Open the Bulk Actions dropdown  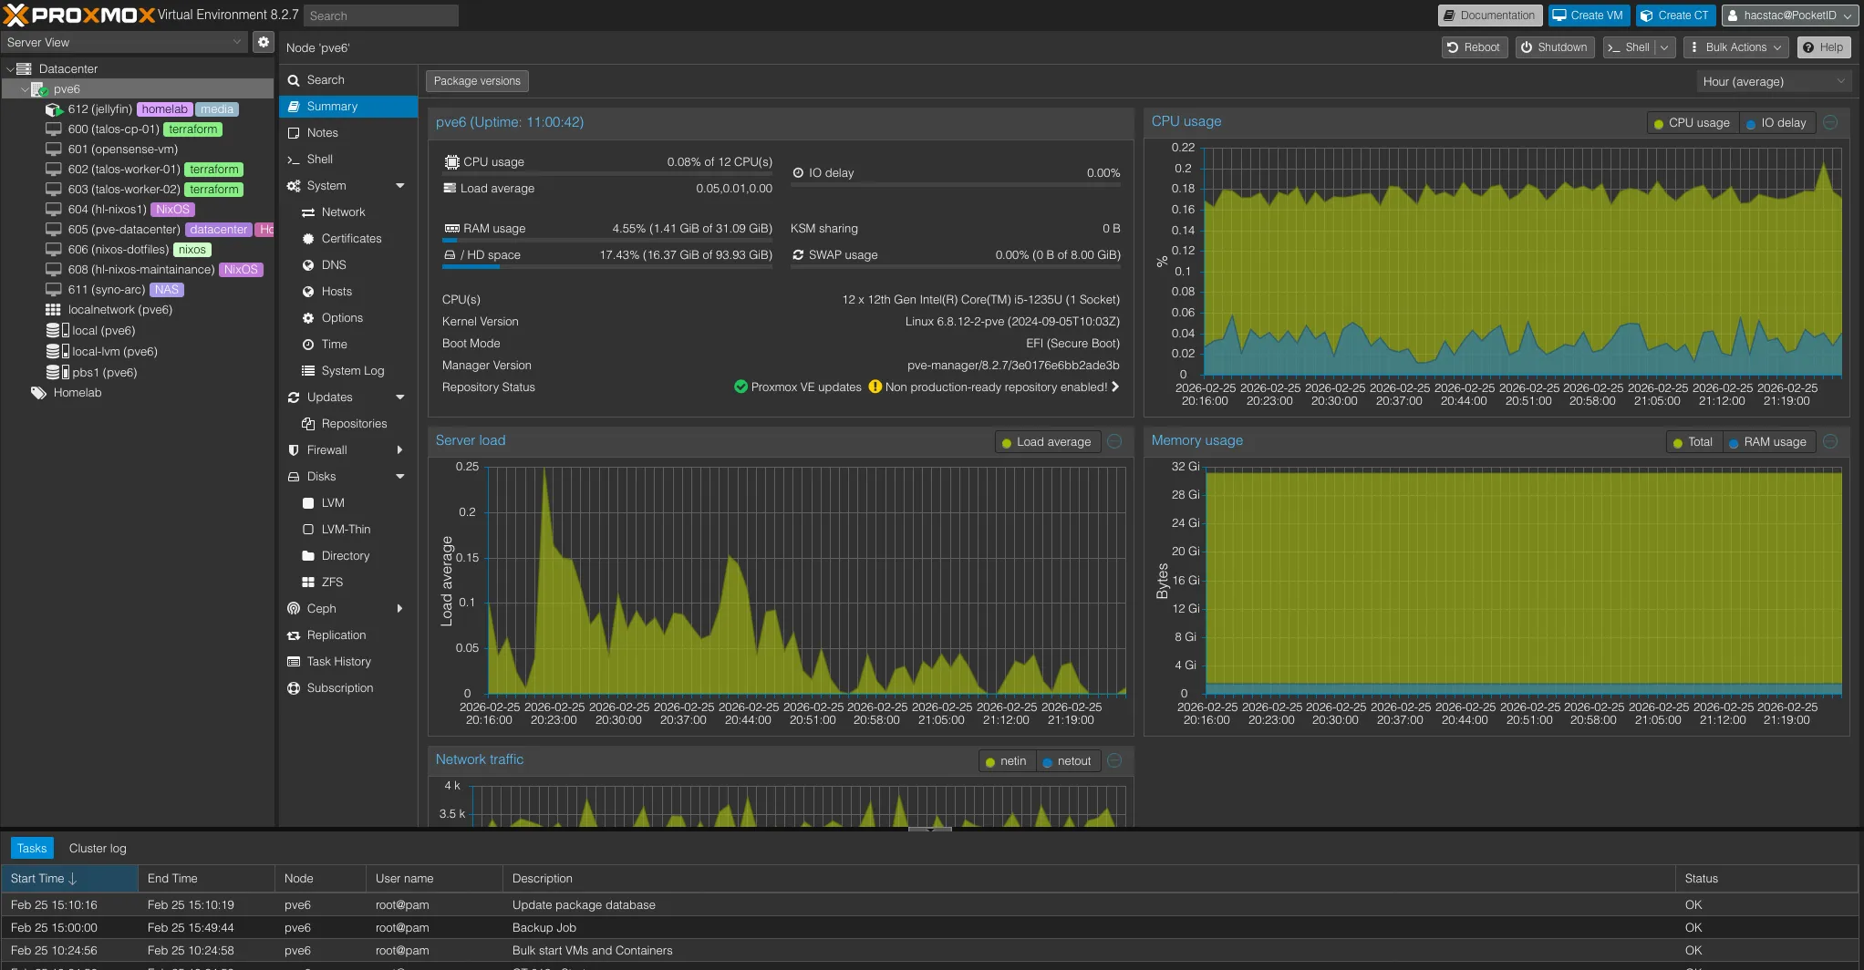point(1735,47)
